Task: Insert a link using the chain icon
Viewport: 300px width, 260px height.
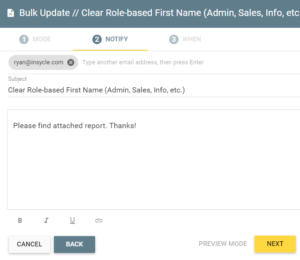Action: (99, 221)
